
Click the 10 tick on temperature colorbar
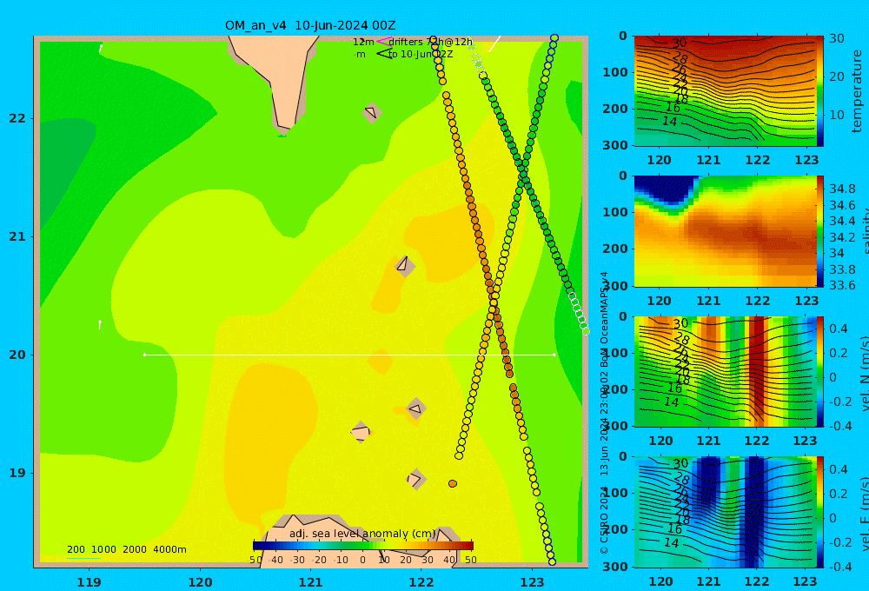coord(836,115)
